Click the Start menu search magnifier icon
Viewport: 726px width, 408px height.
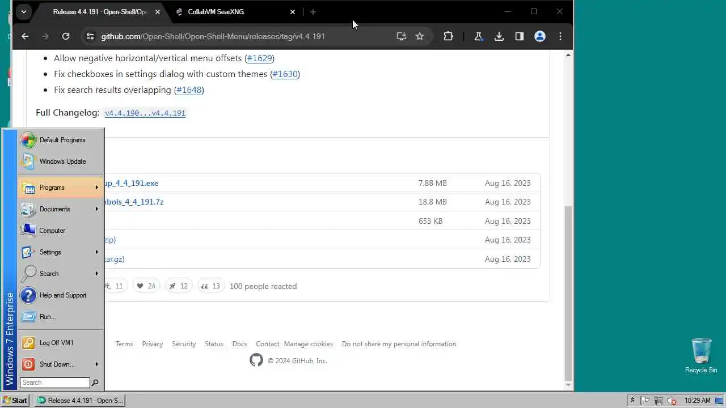pyautogui.click(x=95, y=382)
